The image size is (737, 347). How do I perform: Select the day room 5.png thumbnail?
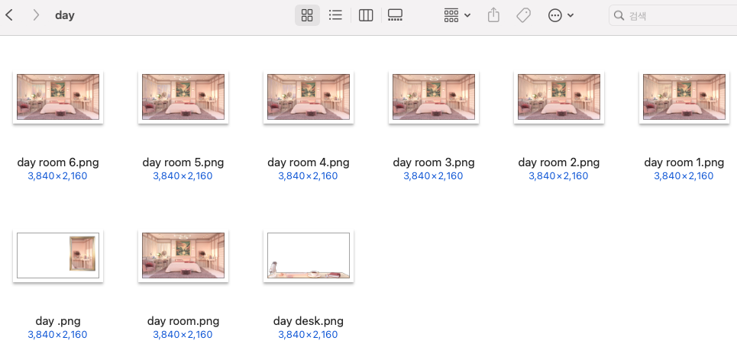pos(183,96)
